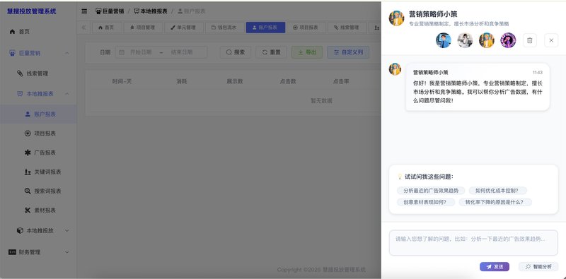Screen dimensions: 566x279
Task: Expand the 财务管理 menu chevron
Action: click(67, 252)
